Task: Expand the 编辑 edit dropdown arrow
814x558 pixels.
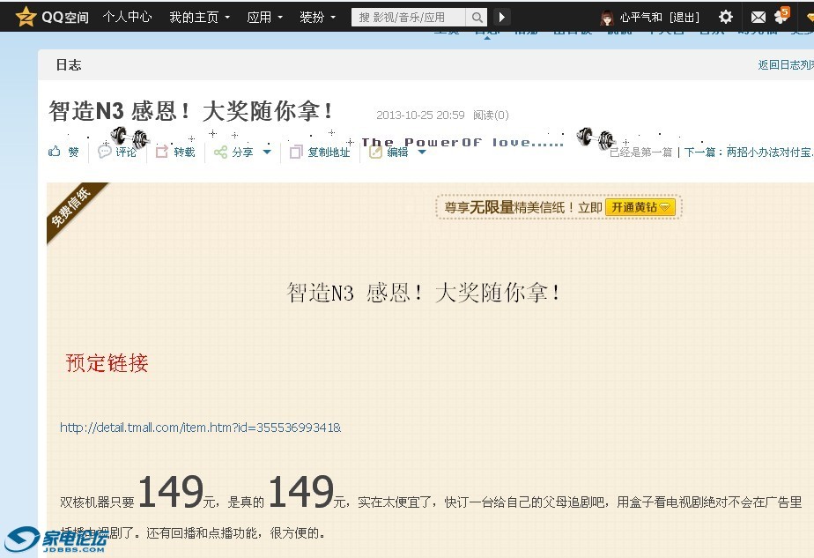Action: pos(421,152)
